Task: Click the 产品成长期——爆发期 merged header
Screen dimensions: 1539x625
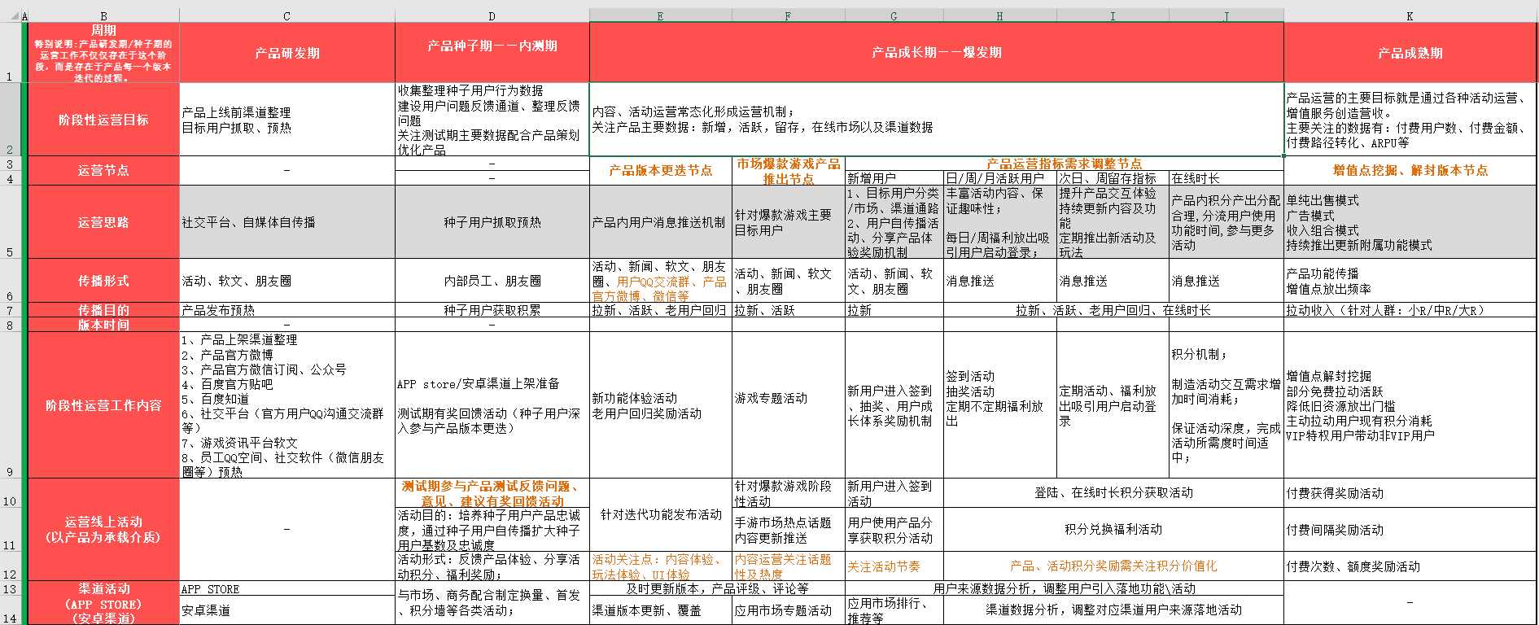Action: coord(936,52)
